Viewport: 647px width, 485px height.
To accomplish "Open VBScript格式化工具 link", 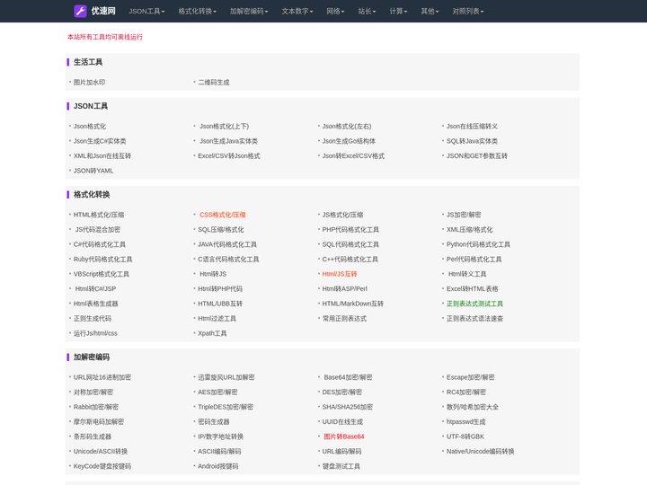I will pos(101,274).
